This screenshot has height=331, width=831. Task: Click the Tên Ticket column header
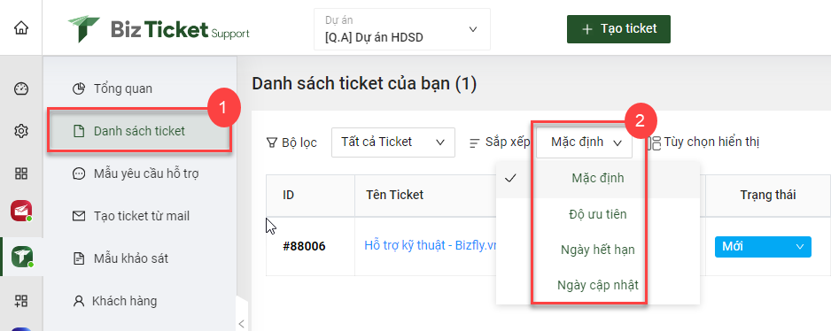pyautogui.click(x=395, y=195)
